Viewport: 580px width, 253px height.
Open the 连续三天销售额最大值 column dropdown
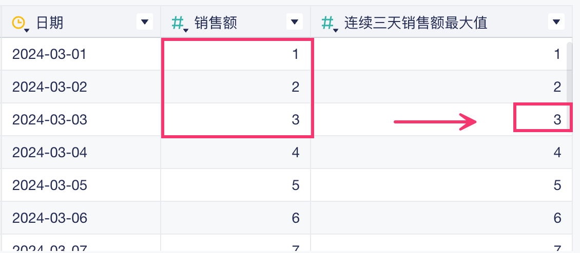[x=556, y=22]
